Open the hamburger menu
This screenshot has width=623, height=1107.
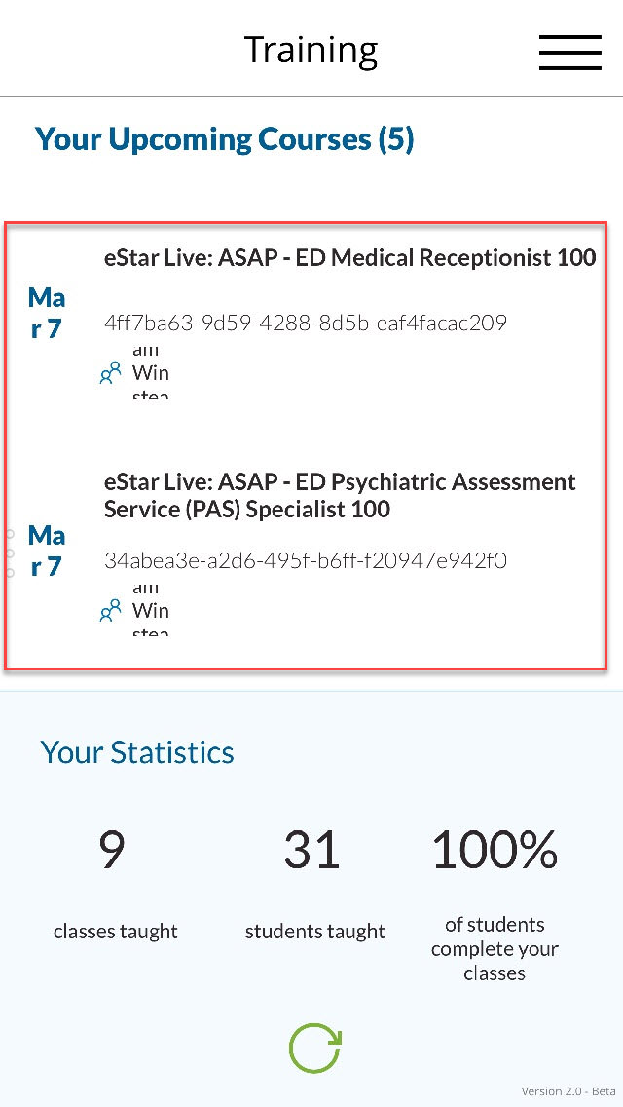pyautogui.click(x=570, y=53)
